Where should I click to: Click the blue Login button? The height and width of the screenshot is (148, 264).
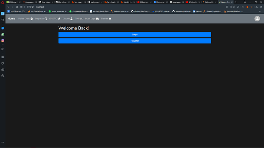[135, 34]
